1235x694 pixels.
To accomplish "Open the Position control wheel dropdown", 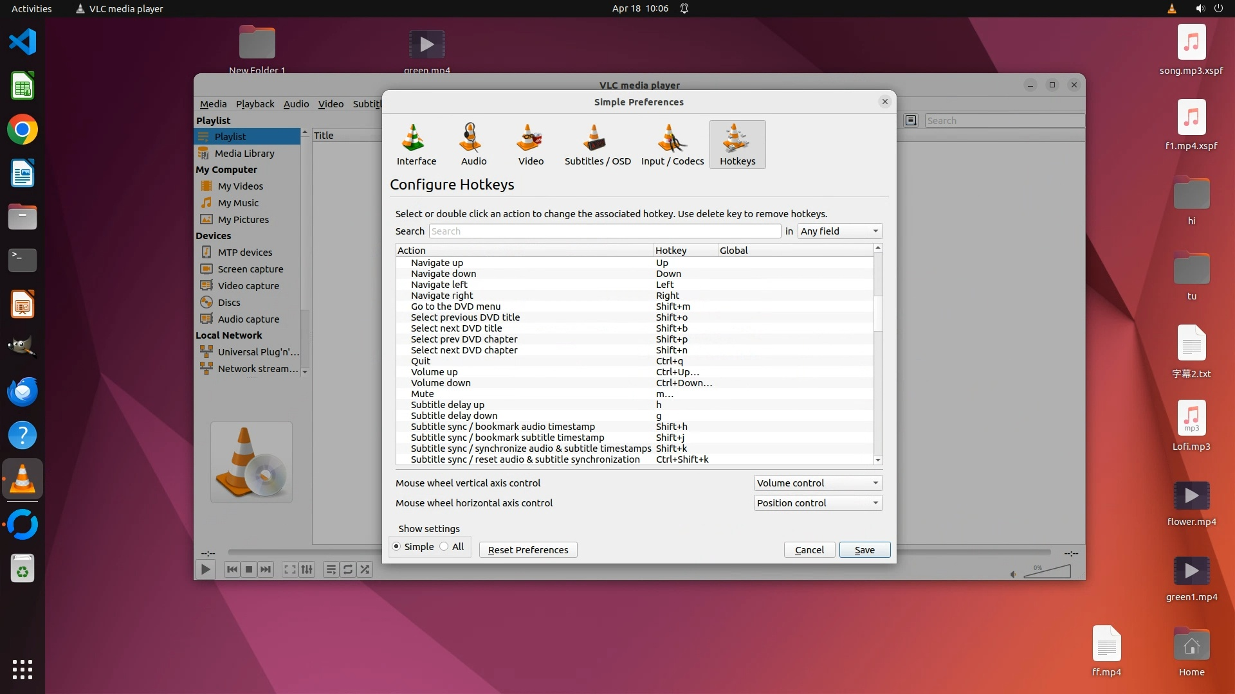I will pyautogui.click(x=818, y=503).
